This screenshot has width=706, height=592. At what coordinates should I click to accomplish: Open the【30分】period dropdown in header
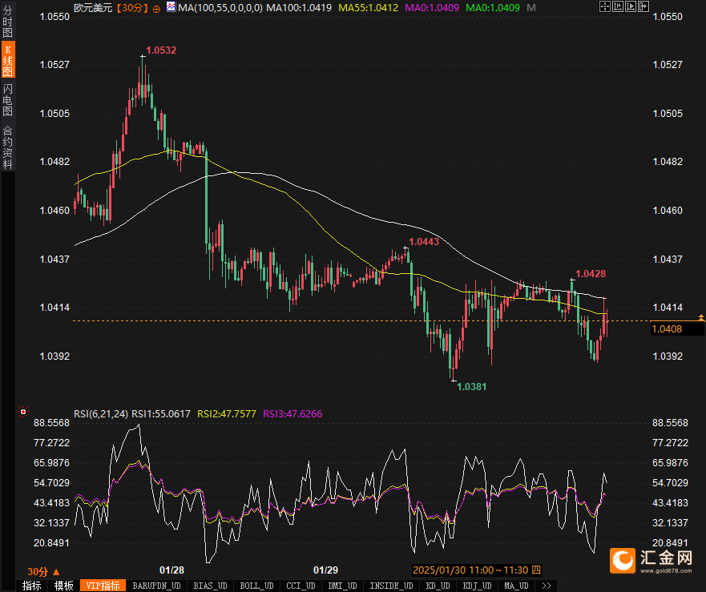click(132, 8)
